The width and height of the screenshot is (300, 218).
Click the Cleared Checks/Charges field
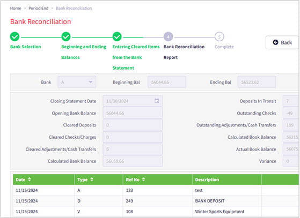(133, 137)
